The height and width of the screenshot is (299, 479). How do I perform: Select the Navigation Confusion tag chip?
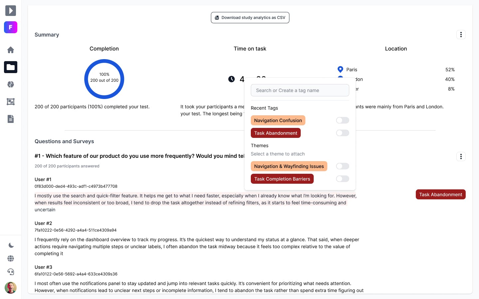(278, 120)
